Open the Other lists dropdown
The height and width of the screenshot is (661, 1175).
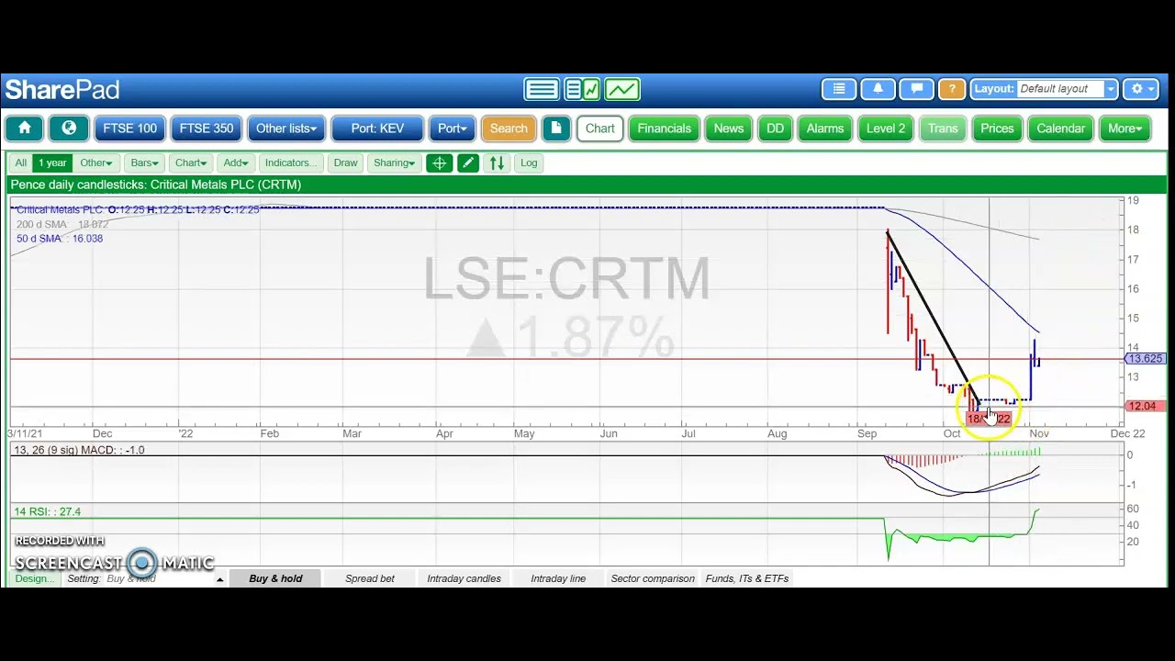[286, 129]
